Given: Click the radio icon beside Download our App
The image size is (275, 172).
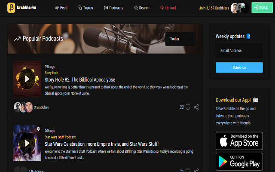Looking at the screenshot, I should (256, 99).
